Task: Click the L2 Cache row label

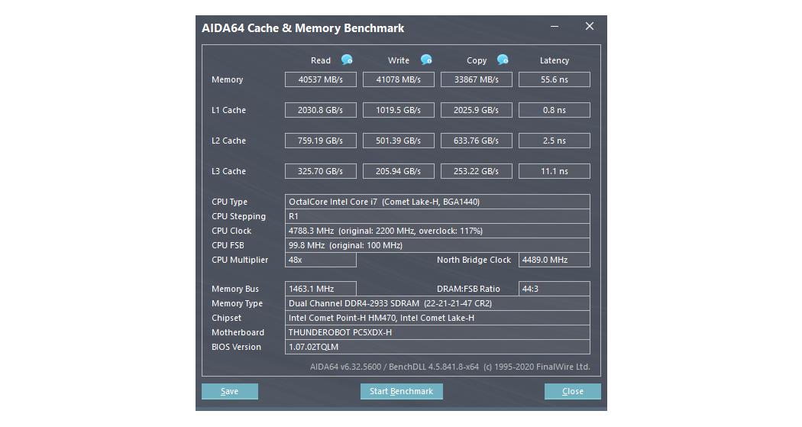Action: pyautogui.click(x=228, y=141)
